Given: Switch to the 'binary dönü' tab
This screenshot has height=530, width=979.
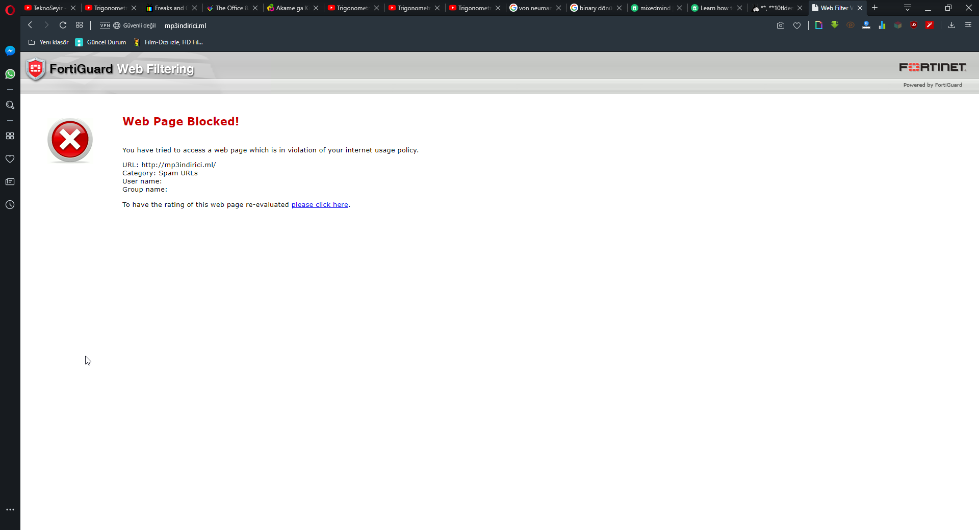Looking at the screenshot, I should [592, 8].
